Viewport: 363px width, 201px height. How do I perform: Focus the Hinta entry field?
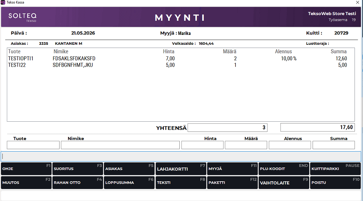point(202,145)
